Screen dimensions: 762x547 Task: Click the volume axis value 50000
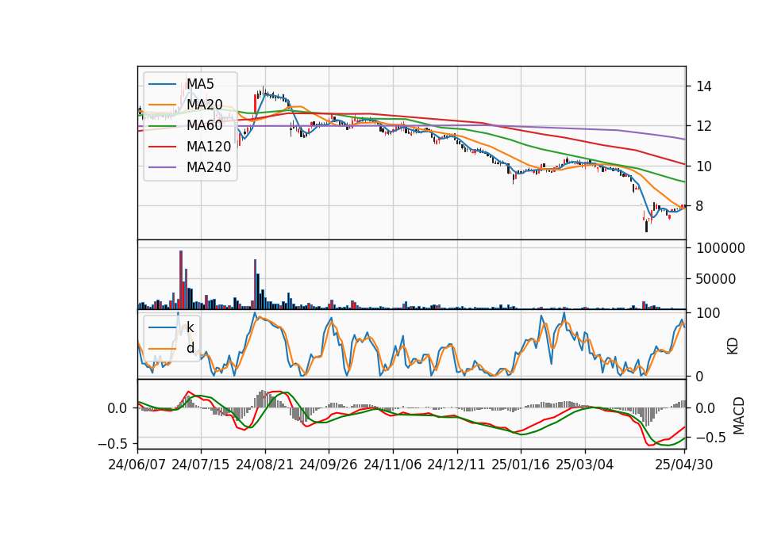click(716, 279)
